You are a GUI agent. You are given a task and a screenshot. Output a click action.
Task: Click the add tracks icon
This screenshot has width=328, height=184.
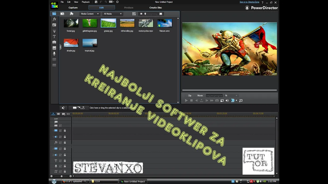pyautogui.click(x=63, y=114)
